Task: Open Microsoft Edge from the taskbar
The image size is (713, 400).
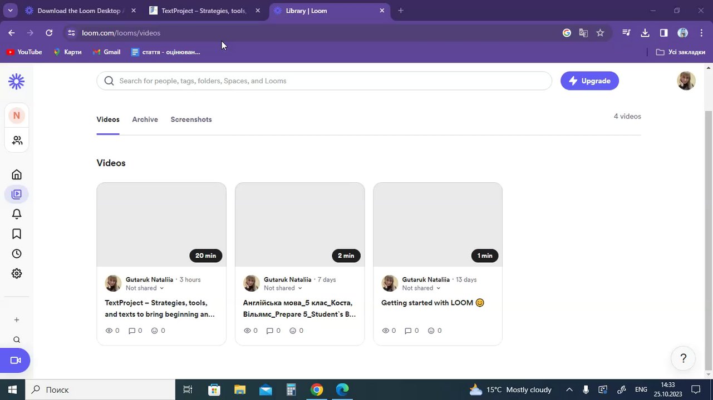Action: [342, 389]
